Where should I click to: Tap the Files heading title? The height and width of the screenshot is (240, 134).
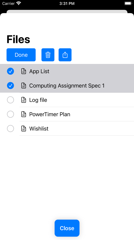point(18,39)
